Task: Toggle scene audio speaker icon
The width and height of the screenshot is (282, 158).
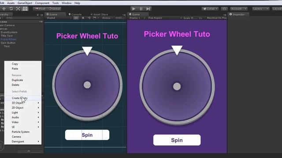Action: tap(89, 18)
